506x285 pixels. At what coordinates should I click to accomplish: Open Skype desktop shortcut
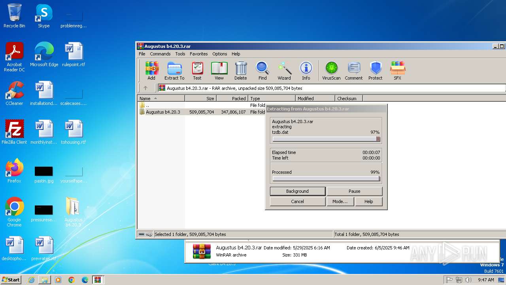coord(44,16)
